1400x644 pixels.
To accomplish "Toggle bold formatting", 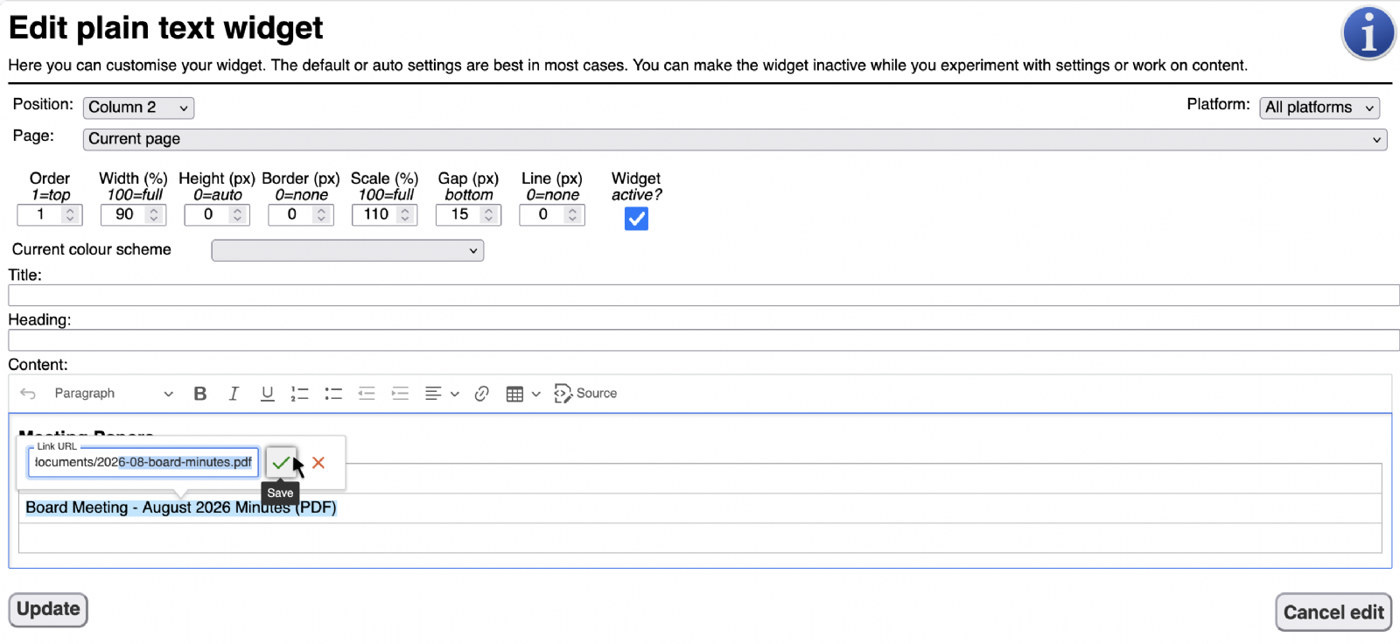I will 200,394.
